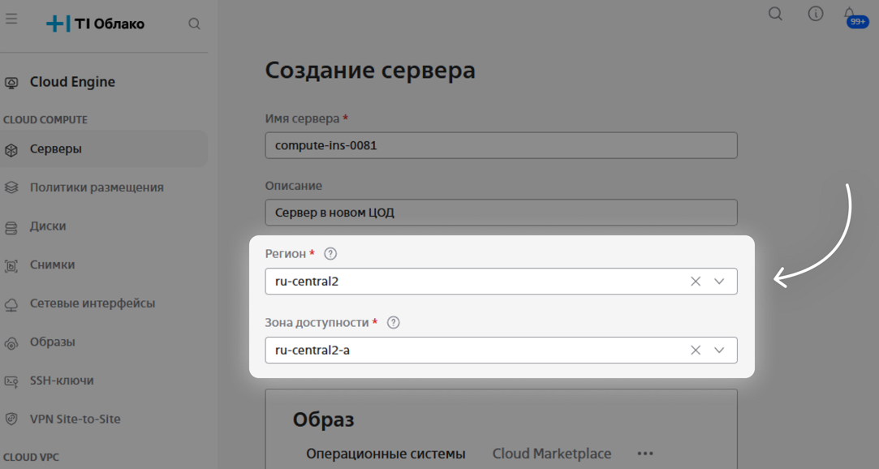Click the TI Облако logo
Screen dimensions: 879x469
pyautogui.click(x=96, y=24)
